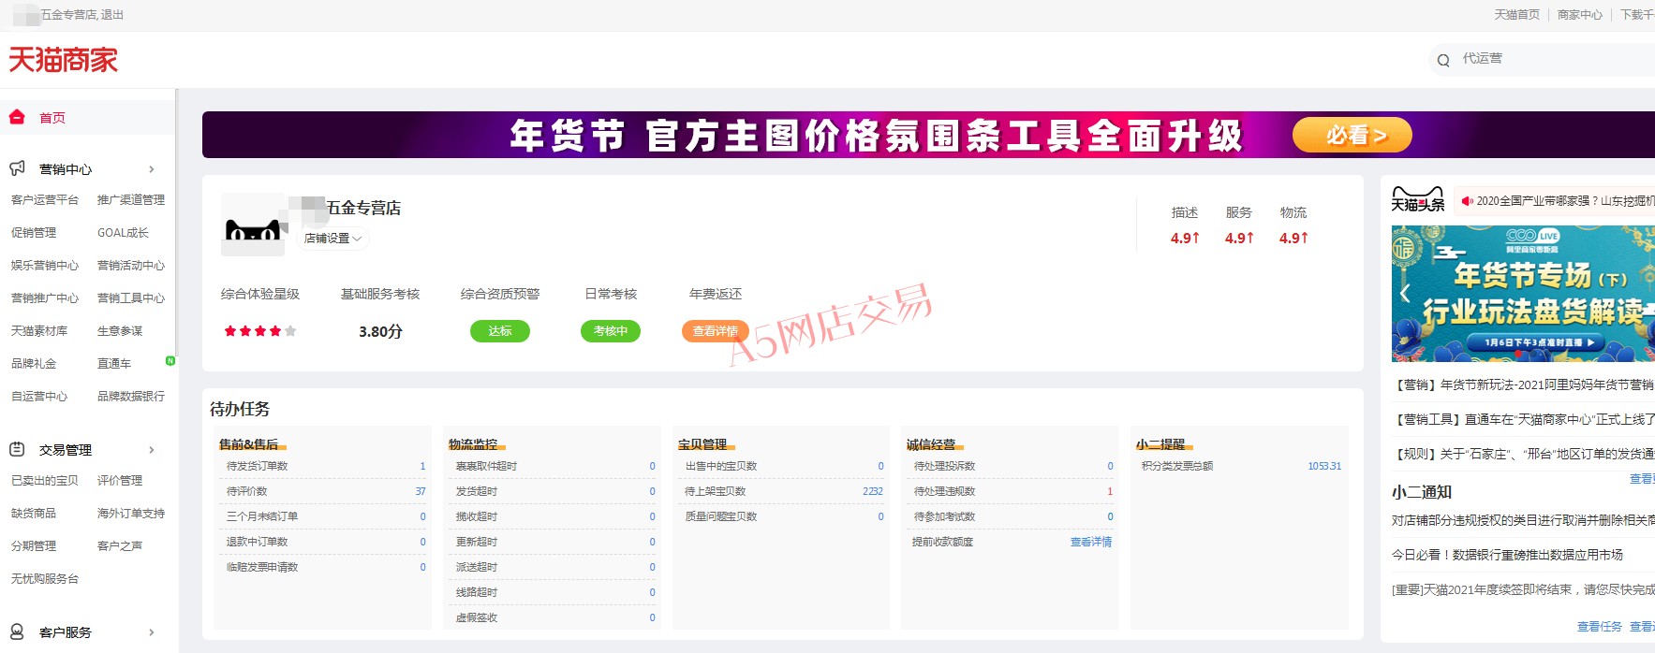
Task: Click the green N badge beside 直通车
Action: [x=170, y=360]
